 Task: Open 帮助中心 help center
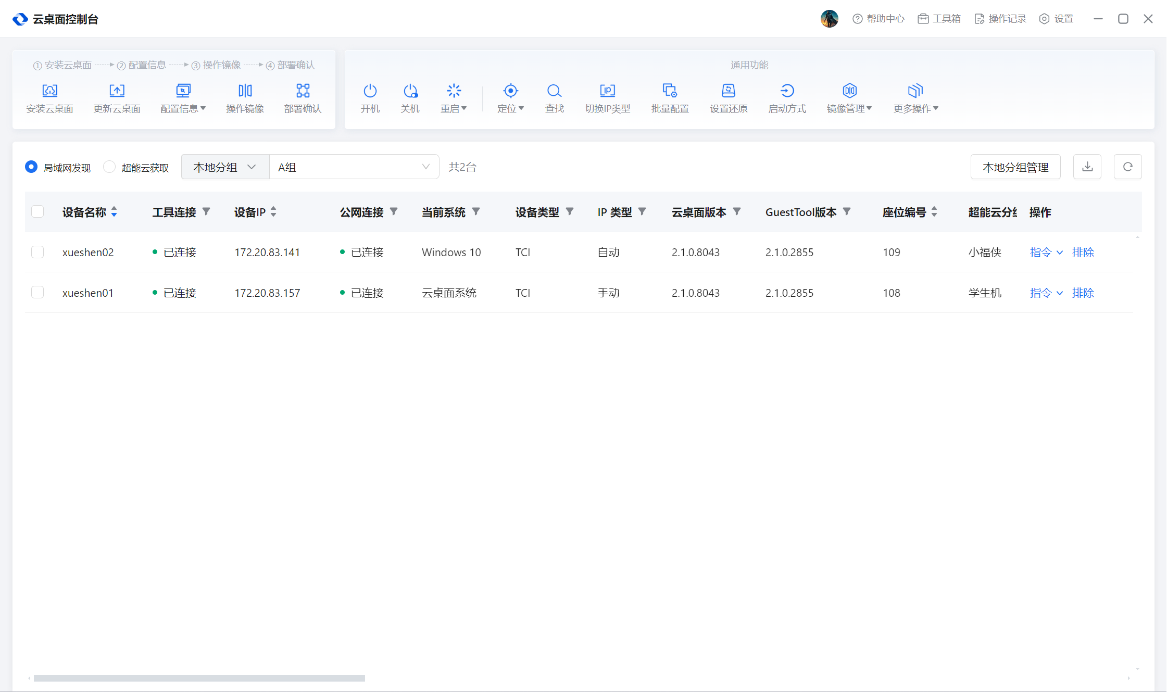click(x=879, y=19)
